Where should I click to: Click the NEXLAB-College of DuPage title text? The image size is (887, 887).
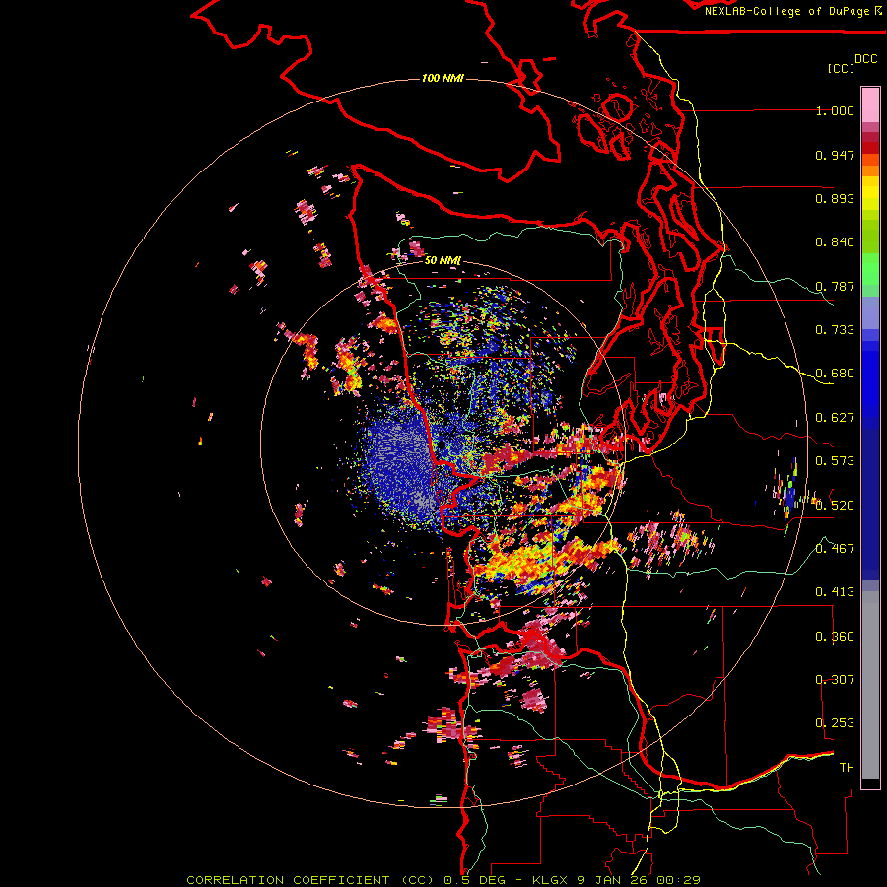[787, 11]
